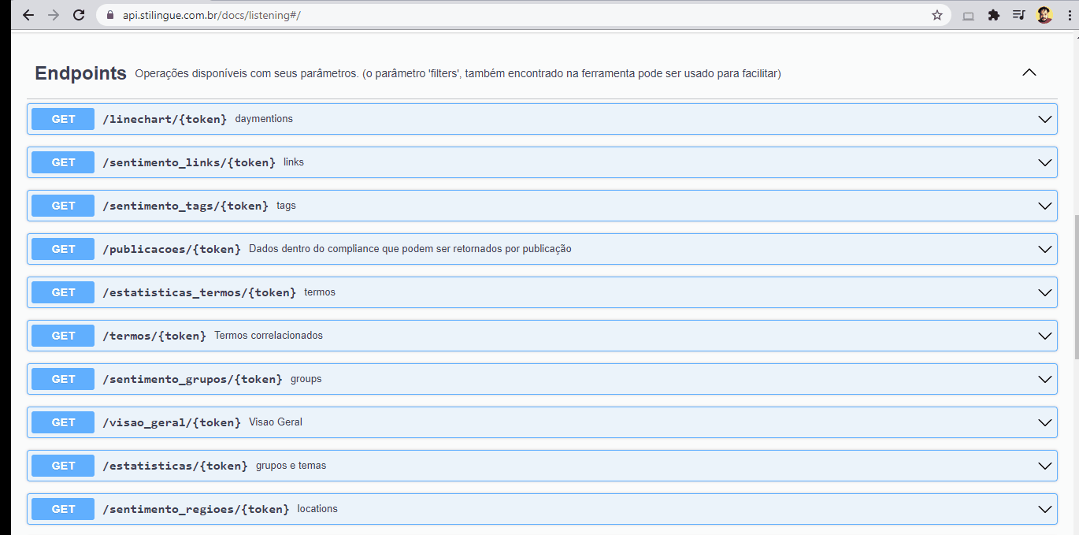Click the 'Dados dentro do compliance' description
Image resolution: width=1079 pixels, height=535 pixels.
pyautogui.click(x=410, y=249)
